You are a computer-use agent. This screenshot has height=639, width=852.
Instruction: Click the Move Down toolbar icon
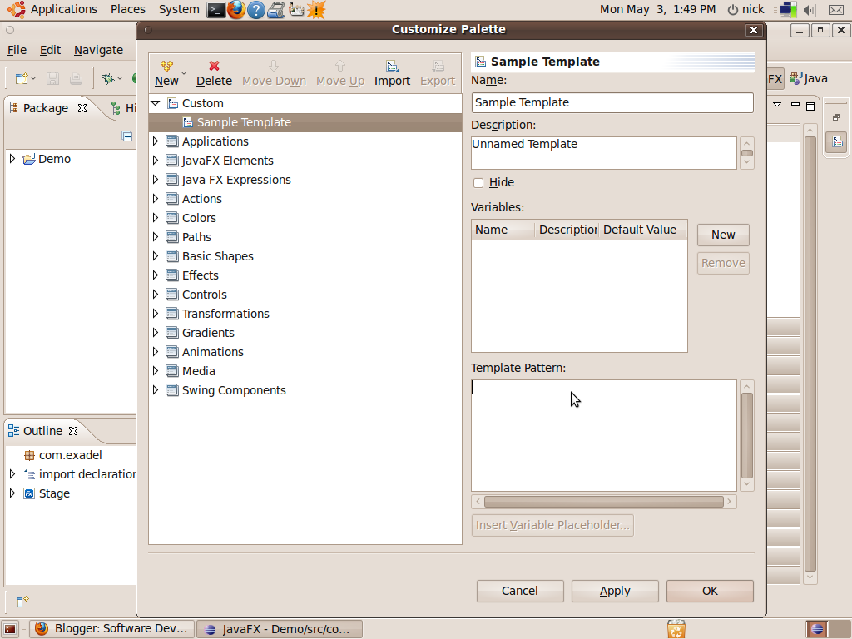(274, 65)
